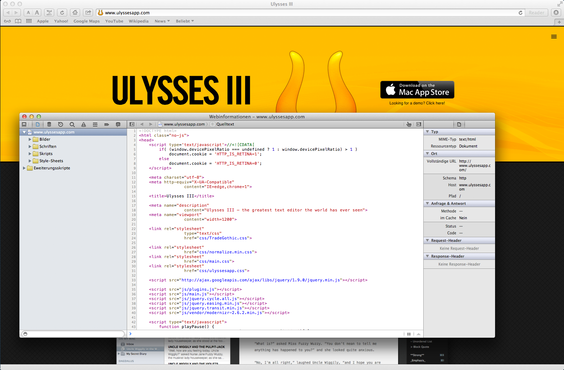
Task: Open the YouTube bookmark
Action: (114, 21)
